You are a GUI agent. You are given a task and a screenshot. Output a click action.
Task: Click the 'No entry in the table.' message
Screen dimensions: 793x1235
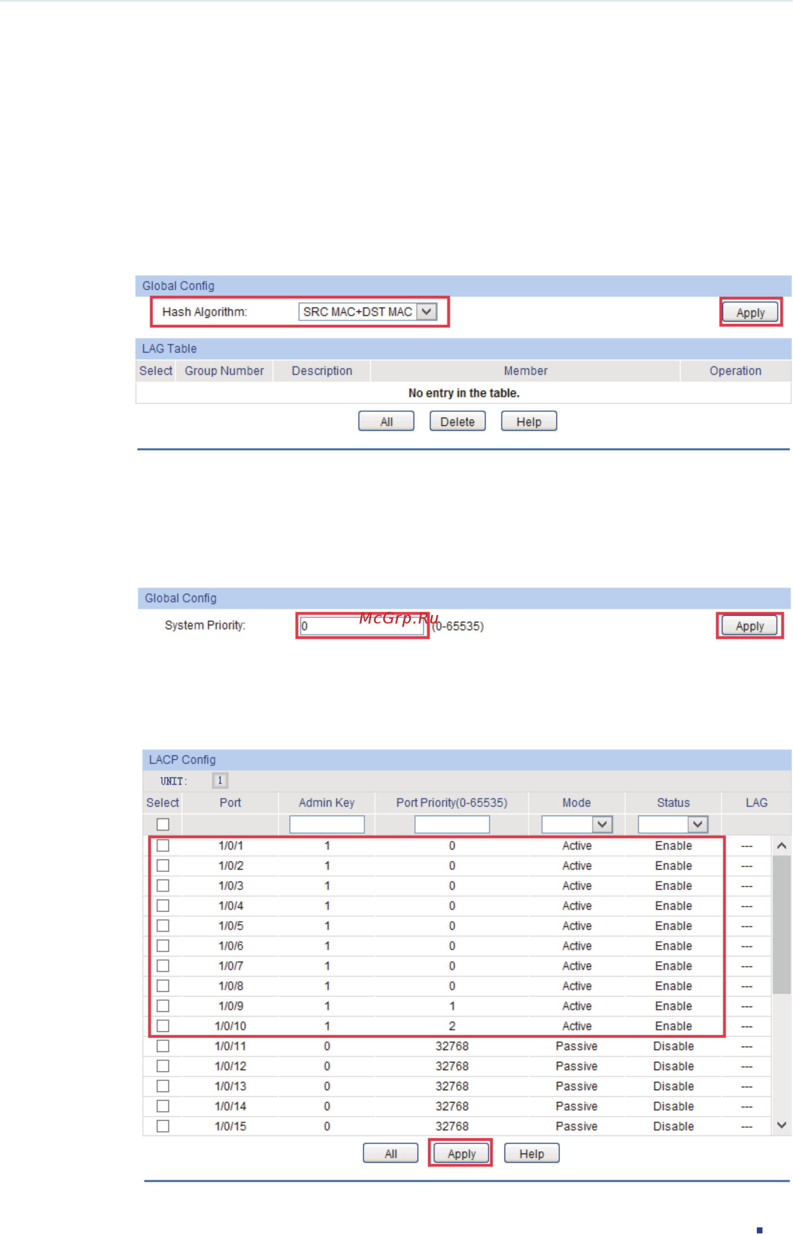pyautogui.click(x=464, y=393)
